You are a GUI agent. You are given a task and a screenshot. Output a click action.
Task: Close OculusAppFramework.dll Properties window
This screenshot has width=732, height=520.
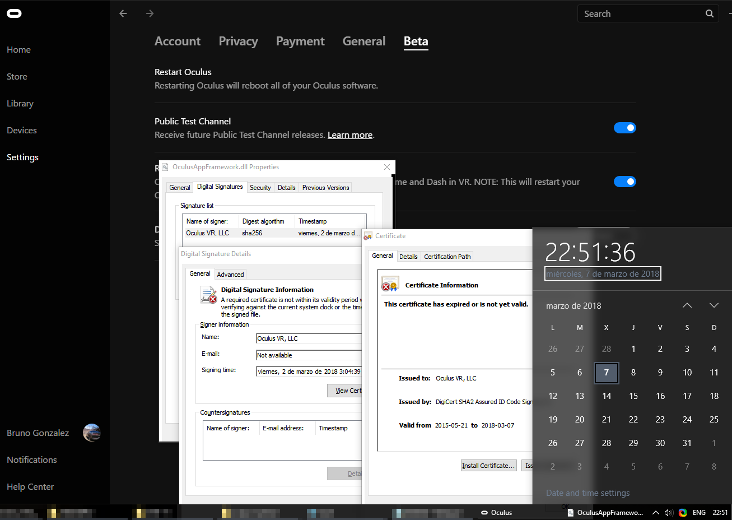387,167
